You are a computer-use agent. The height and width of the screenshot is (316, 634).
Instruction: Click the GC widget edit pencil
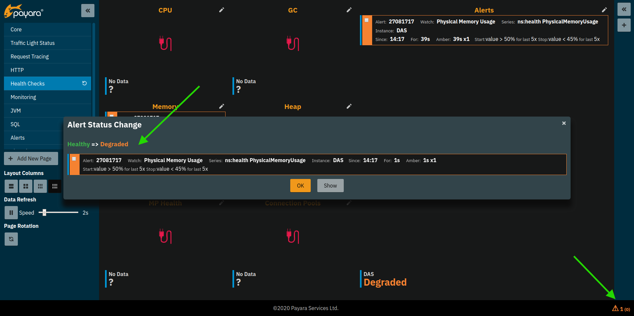coord(349,10)
